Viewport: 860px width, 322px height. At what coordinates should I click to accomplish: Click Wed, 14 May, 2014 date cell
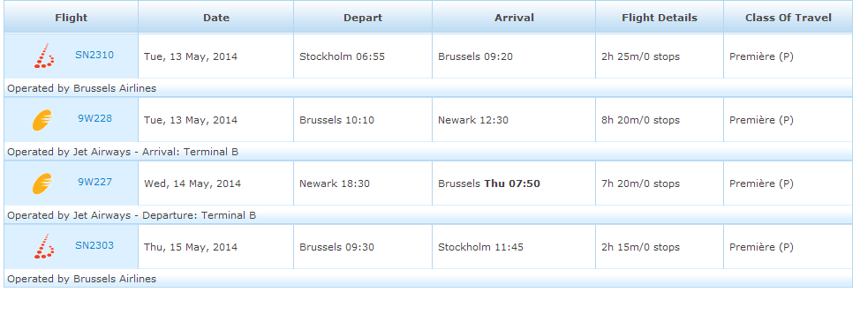[x=216, y=183]
